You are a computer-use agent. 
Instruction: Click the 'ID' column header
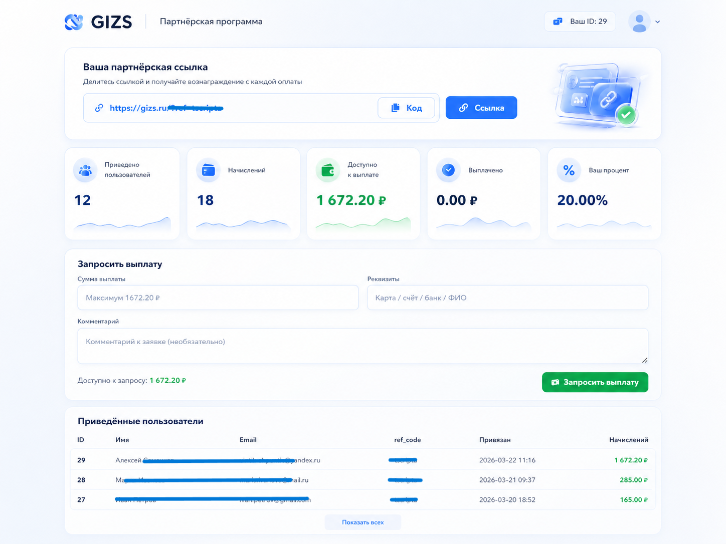click(81, 440)
